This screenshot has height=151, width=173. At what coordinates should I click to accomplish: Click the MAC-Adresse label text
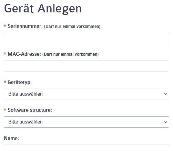pyautogui.click(x=24, y=54)
